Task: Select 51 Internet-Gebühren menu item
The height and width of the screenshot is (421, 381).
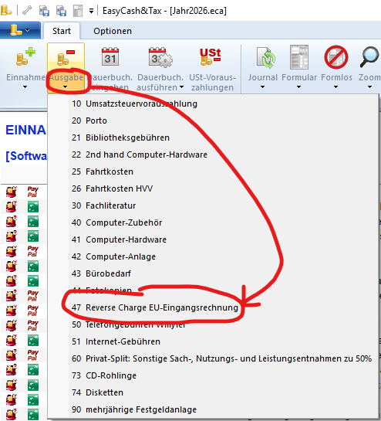Action: coord(213,341)
